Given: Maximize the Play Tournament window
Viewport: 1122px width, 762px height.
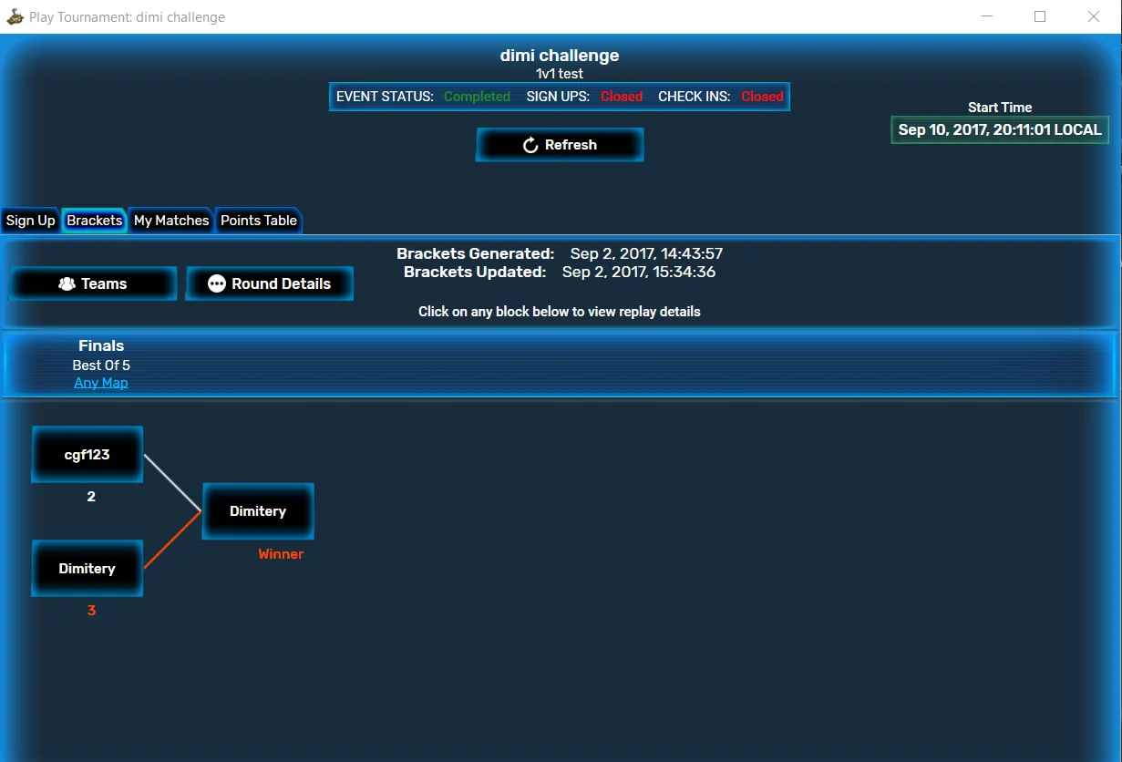Looking at the screenshot, I should point(1040,16).
